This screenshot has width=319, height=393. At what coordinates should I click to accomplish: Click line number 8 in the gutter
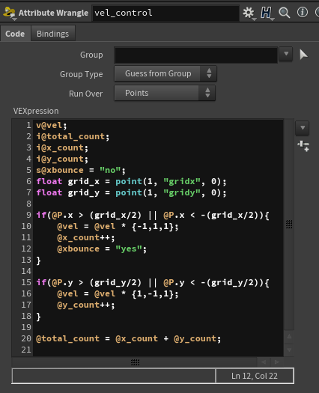(x=28, y=204)
